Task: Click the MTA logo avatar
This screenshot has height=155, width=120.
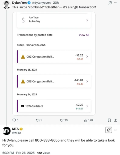Action: click(7, 131)
